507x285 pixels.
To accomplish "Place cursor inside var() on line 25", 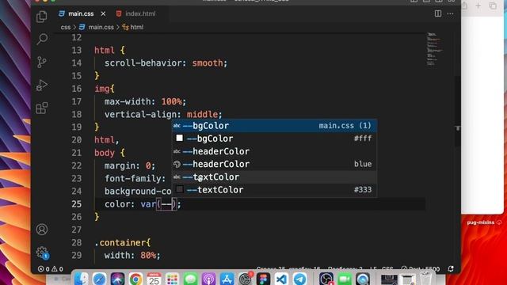I will pyautogui.click(x=166, y=204).
